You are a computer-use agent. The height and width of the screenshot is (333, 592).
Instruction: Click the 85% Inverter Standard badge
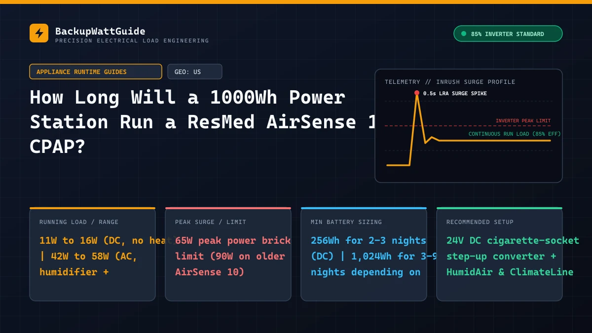pyautogui.click(x=508, y=34)
